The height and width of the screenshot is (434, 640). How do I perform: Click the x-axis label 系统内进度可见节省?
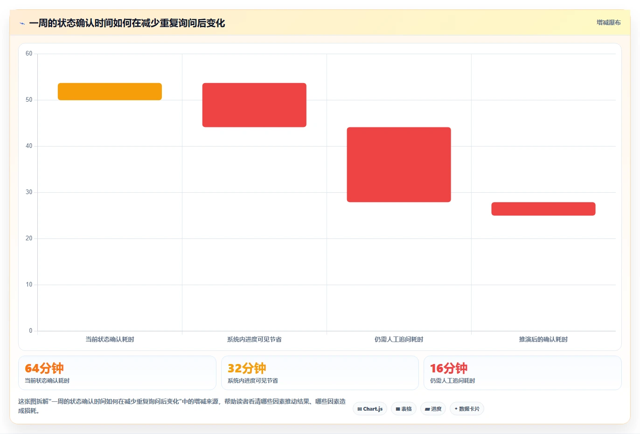pos(254,339)
